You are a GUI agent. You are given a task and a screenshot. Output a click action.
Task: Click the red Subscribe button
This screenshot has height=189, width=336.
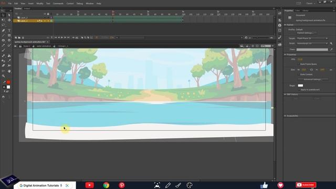click(306, 185)
